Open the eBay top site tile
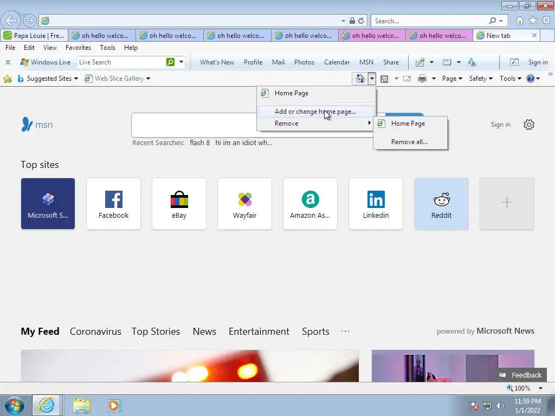Screen dimensions: 555x416 coord(179,204)
